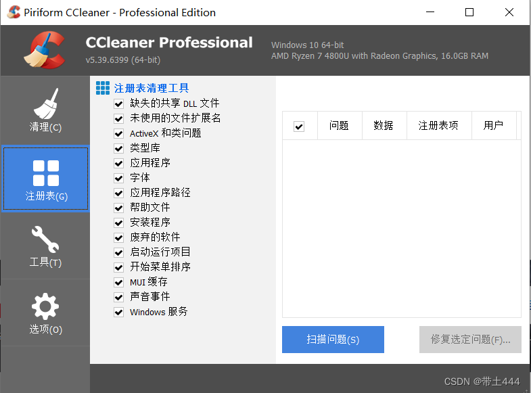
Task: Open the 工具(T) wrench tools section
Action: pos(45,246)
